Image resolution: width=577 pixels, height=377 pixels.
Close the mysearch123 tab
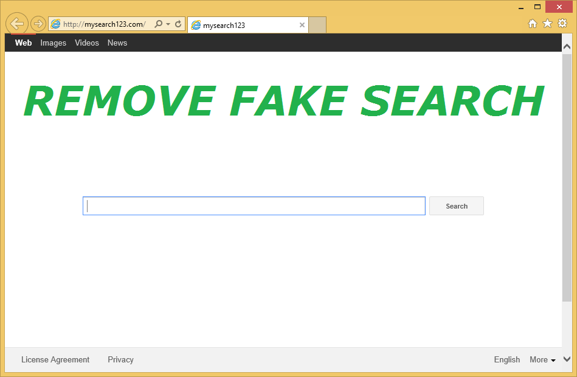coord(302,25)
